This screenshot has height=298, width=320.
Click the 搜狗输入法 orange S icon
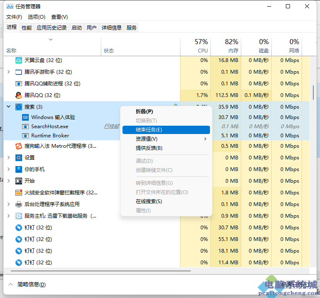[19, 146]
